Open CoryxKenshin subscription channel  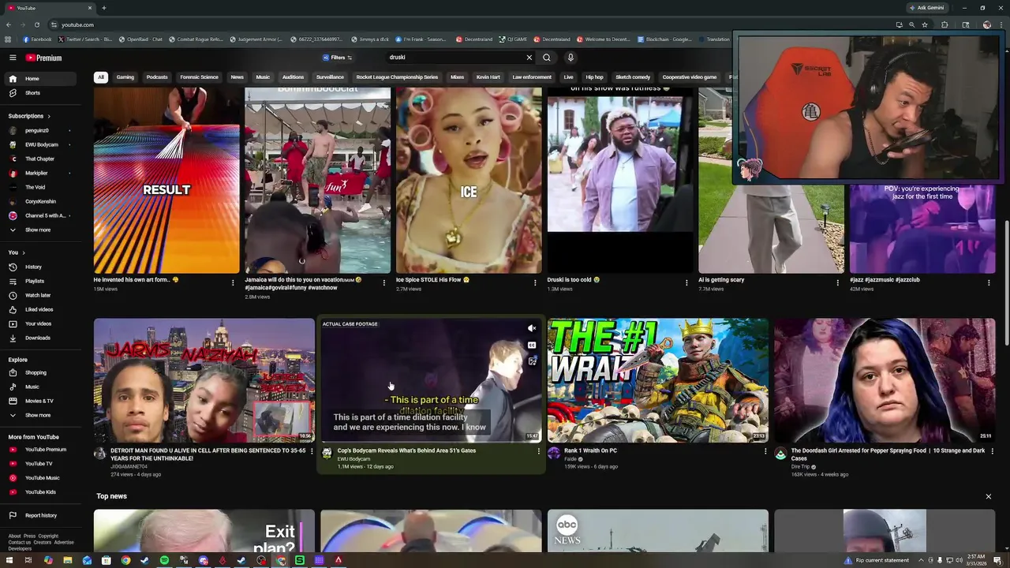39,201
